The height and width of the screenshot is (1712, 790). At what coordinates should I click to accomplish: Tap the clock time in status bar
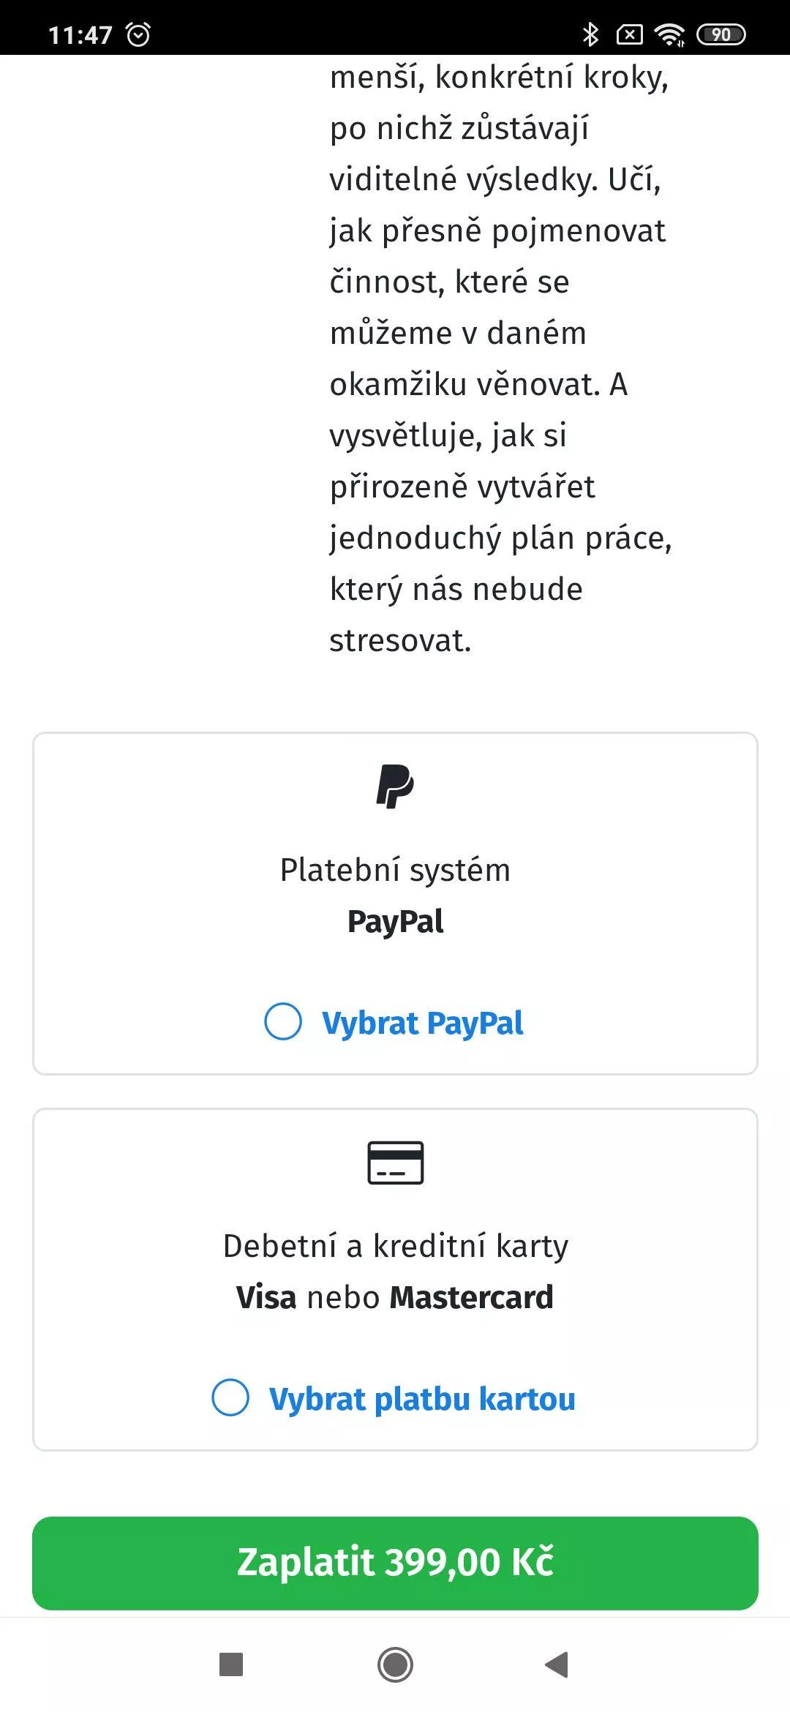click(80, 34)
